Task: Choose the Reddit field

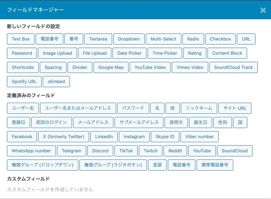Action: pos(175,151)
